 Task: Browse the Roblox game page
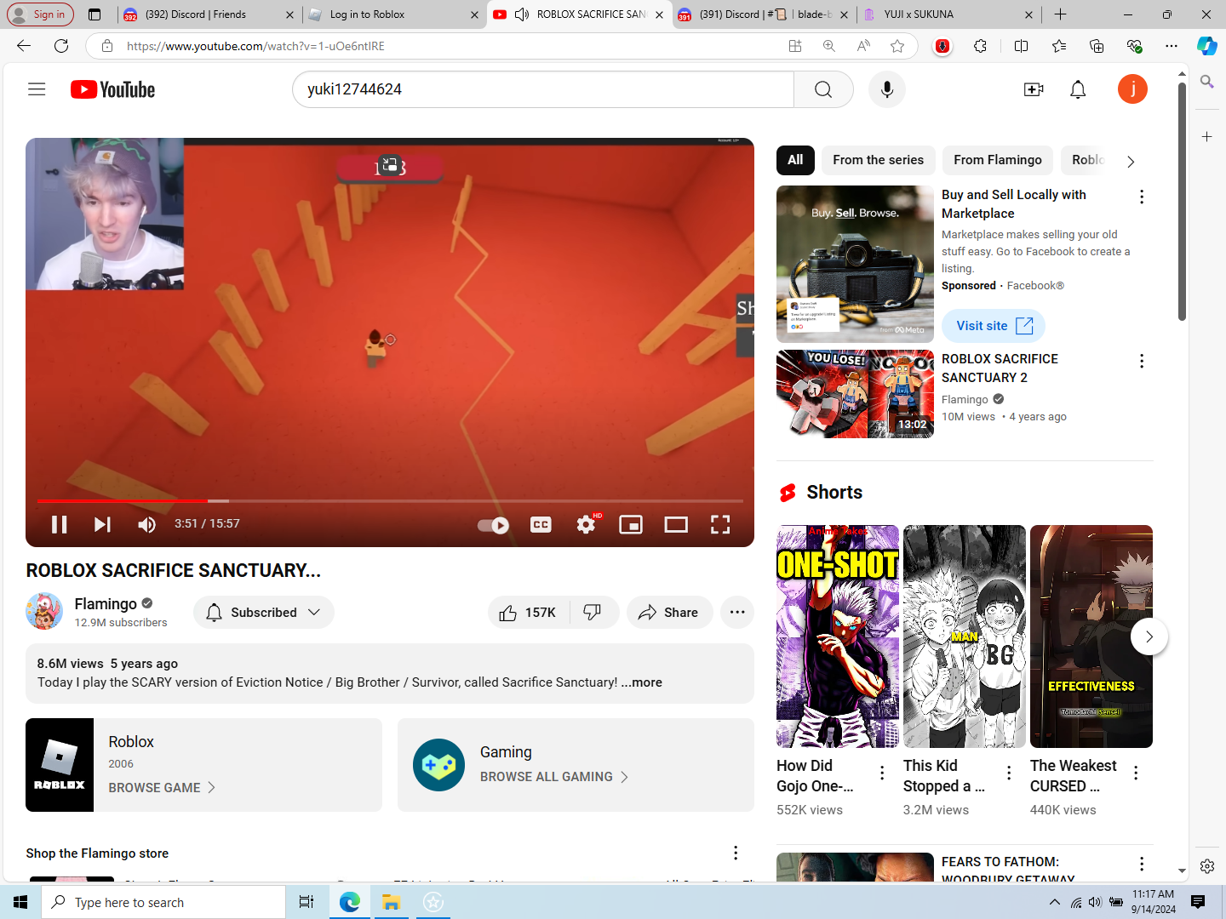[x=162, y=788]
